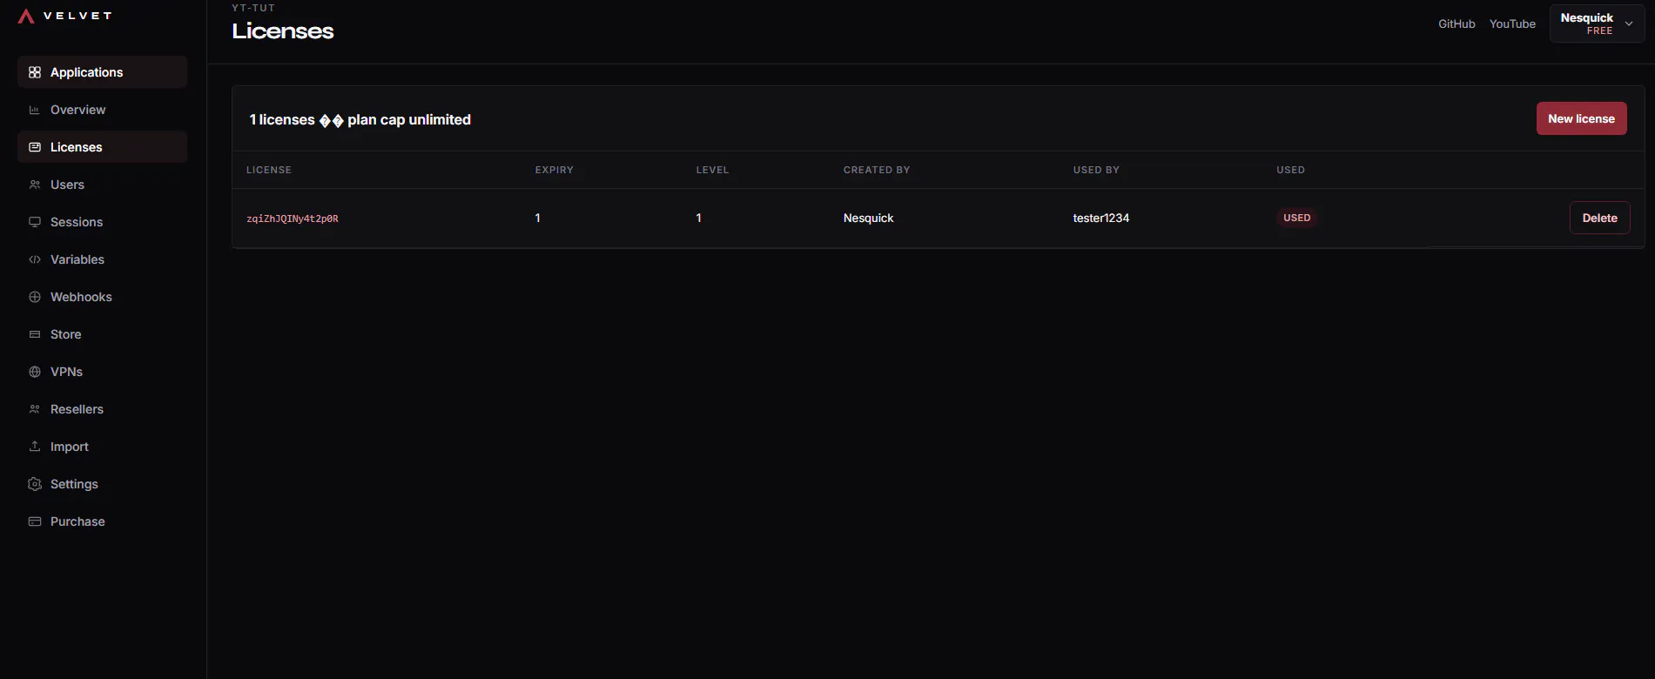1655x679 pixels.
Task: Delete the zqiZhJQINy4t2p0R license
Action: (x=1599, y=218)
